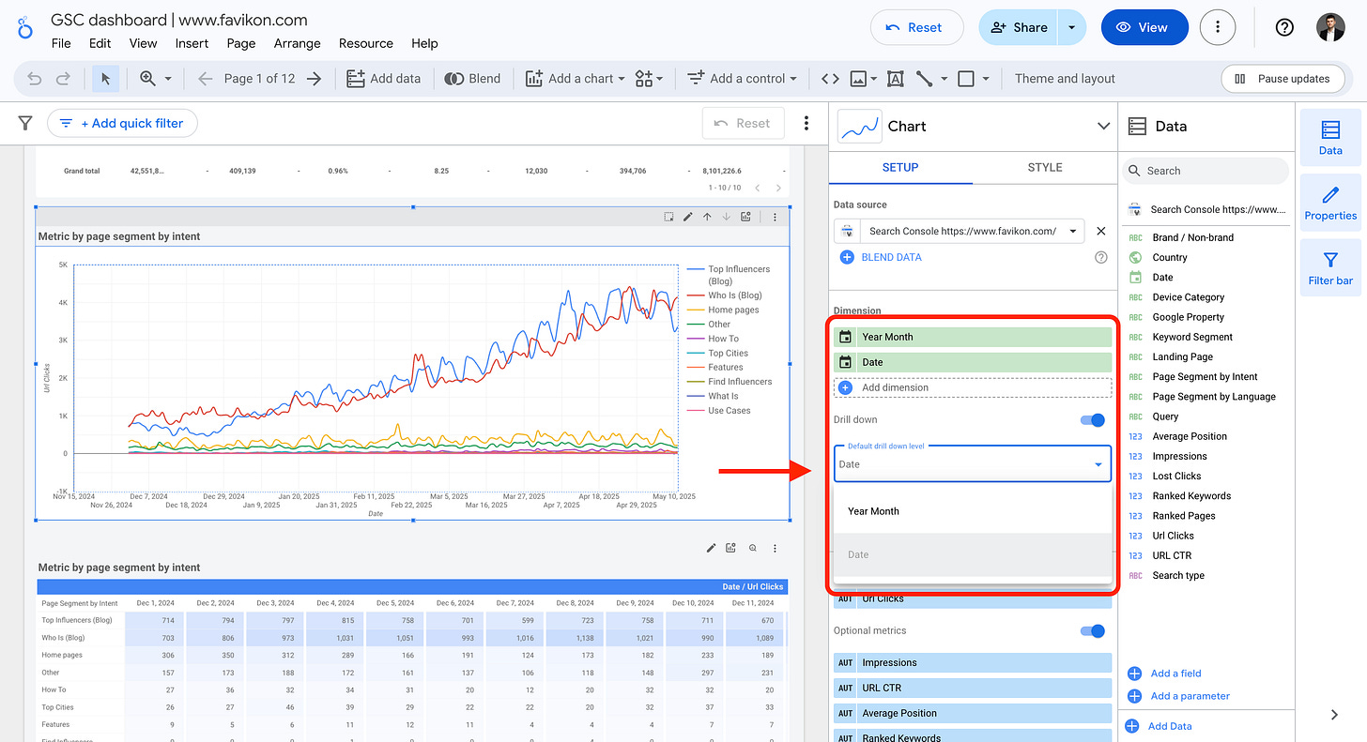Open the Default drill down level dropdown
Screen dimensions: 1367x742
point(972,464)
